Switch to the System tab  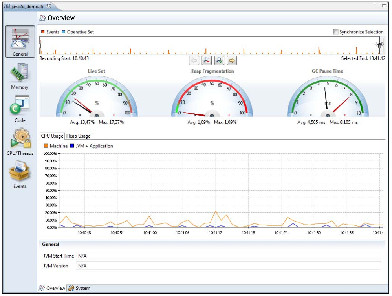point(79,288)
